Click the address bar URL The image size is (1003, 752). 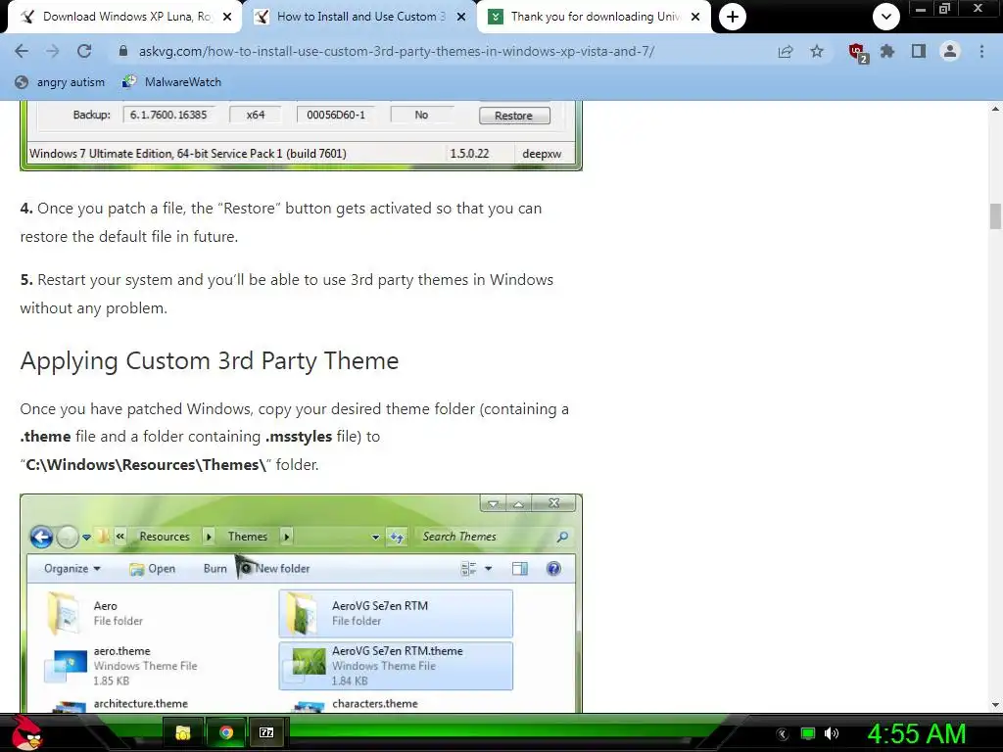pos(396,51)
